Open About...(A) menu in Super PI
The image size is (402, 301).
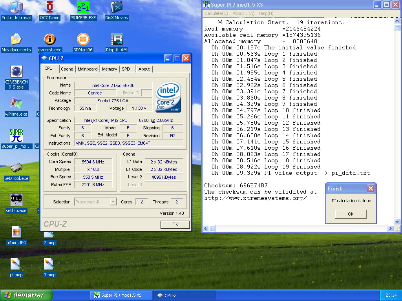coord(243,13)
